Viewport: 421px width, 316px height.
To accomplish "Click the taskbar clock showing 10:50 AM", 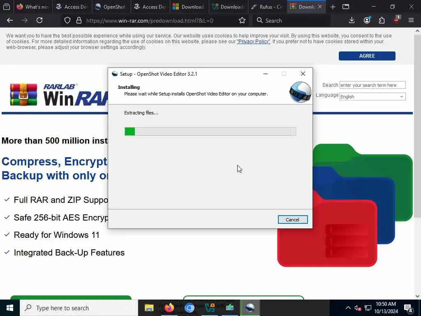I will [386, 308].
